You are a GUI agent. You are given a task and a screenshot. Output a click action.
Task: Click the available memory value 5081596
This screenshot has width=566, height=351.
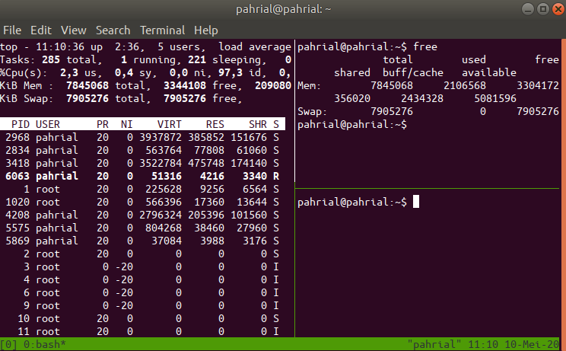(x=495, y=98)
